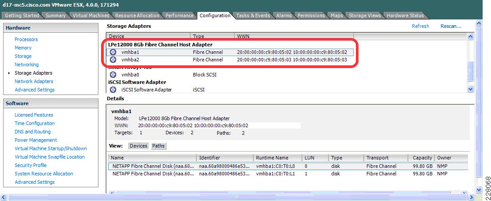Click the vmhba2 adapter icon
The width and height of the screenshot is (491, 201).
[113, 60]
